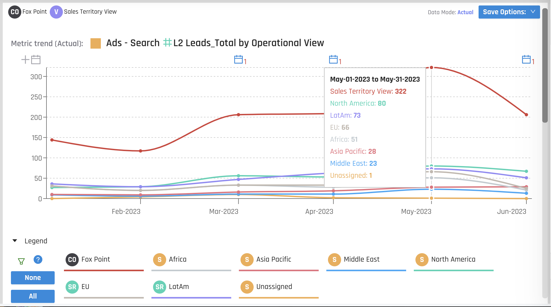Open the calendar event marker above Mar-2023
This screenshot has width=551, height=307.
[239, 59]
